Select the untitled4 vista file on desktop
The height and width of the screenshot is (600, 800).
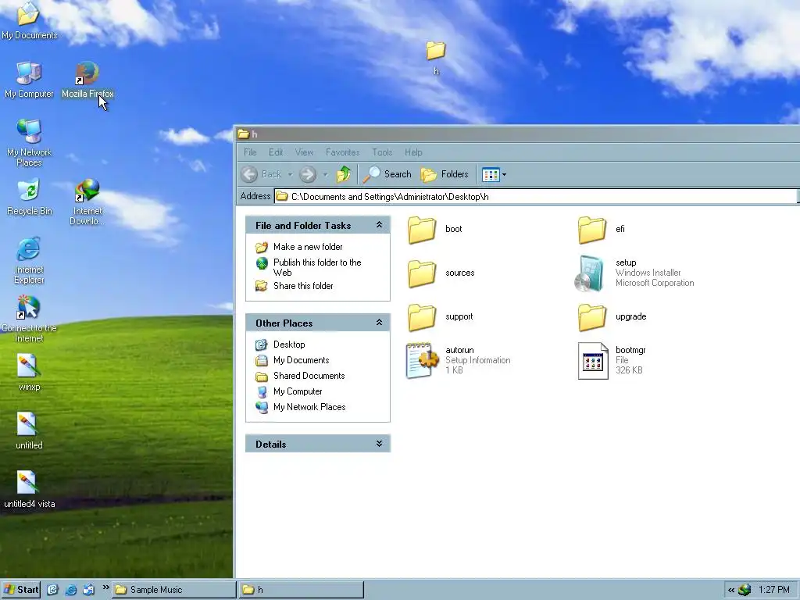pyautogui.click(x=29, y=490)
